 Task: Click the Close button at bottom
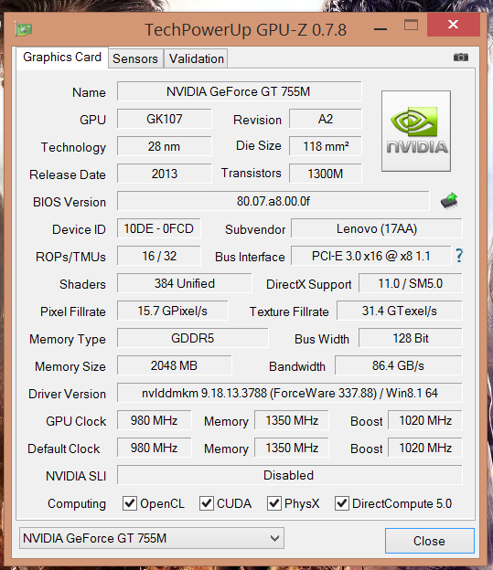[x=430, y=541]
